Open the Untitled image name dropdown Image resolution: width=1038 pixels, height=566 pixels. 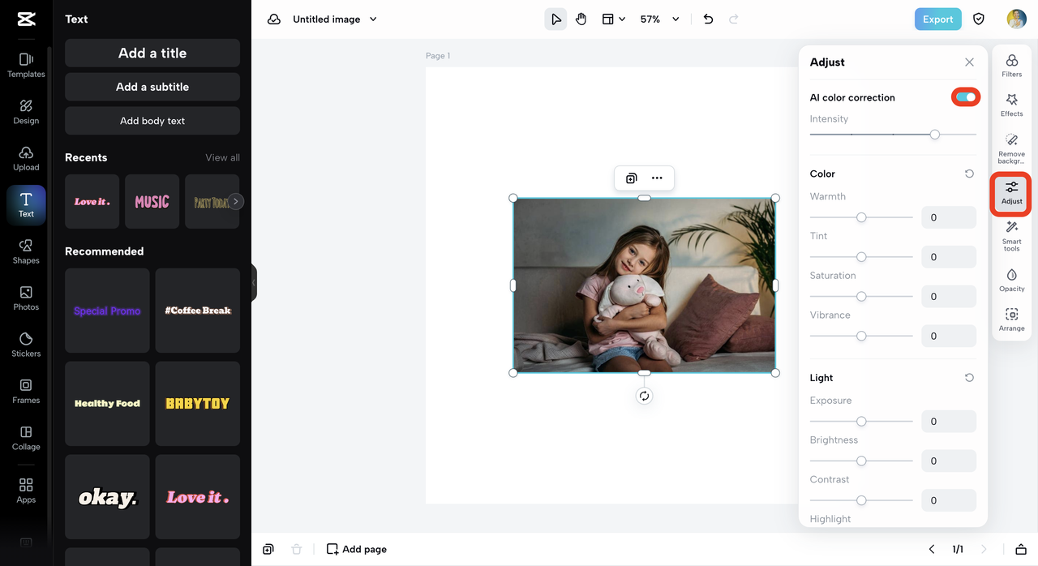click(x=335, y=19)
